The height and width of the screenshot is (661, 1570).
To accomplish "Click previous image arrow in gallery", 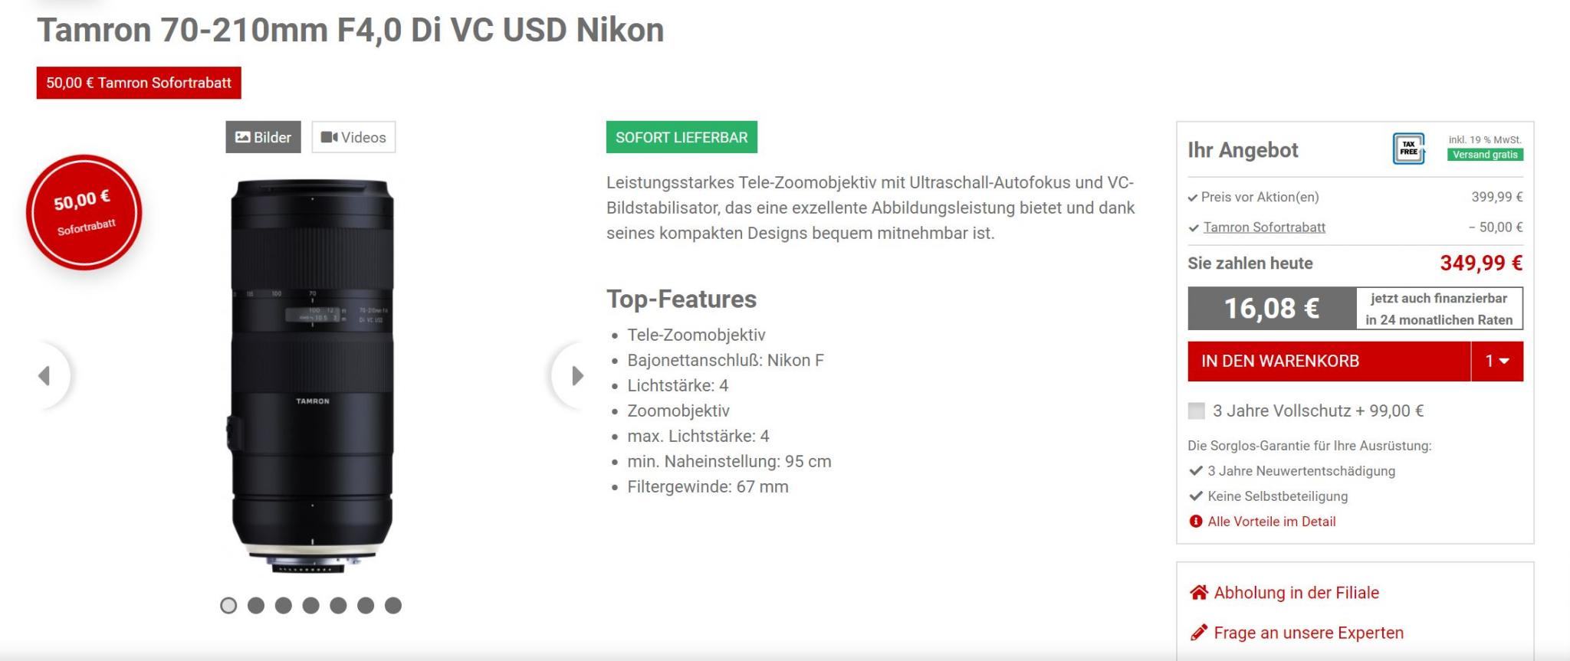I will coord(45,375).
